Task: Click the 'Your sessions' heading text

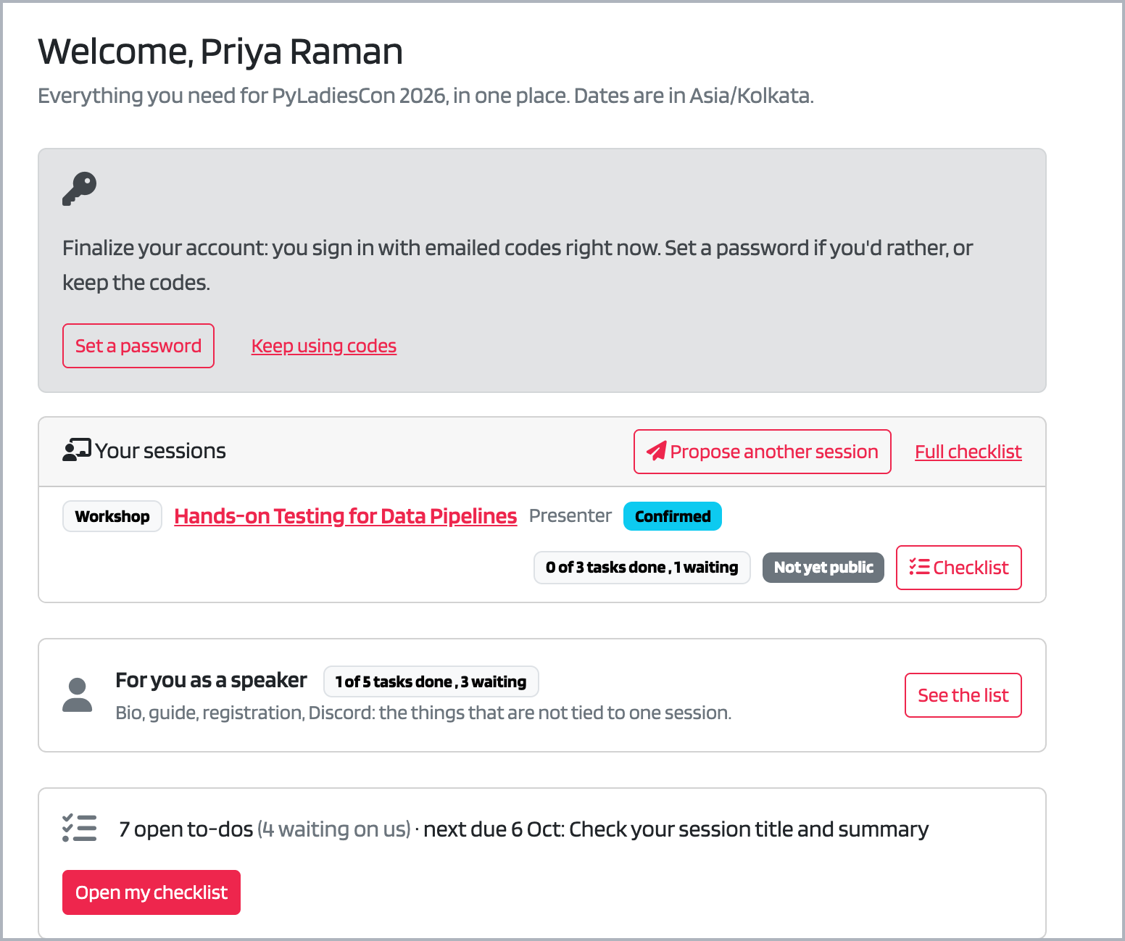Action: pos(161,451)
